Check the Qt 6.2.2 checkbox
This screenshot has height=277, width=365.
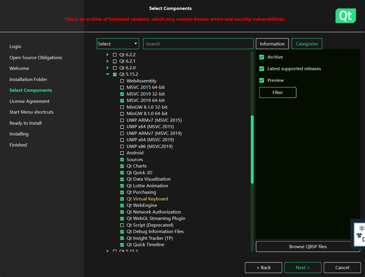coord(115,55)
